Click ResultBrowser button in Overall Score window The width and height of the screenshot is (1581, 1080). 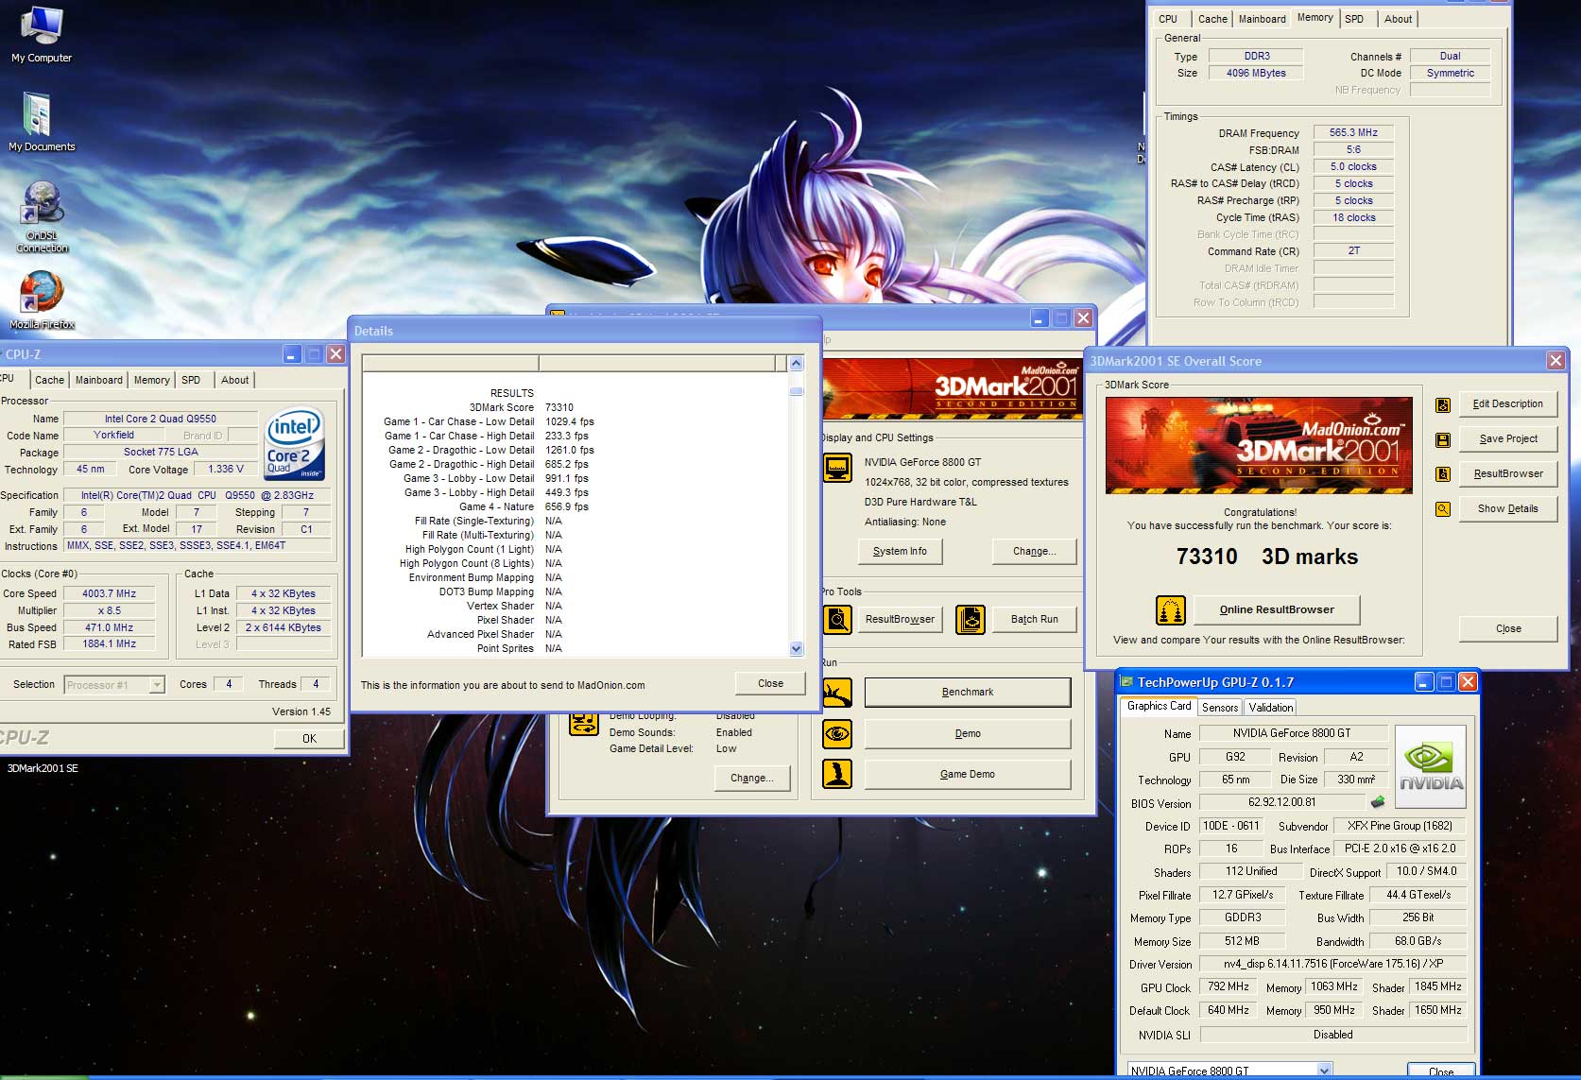[1507, 474]
